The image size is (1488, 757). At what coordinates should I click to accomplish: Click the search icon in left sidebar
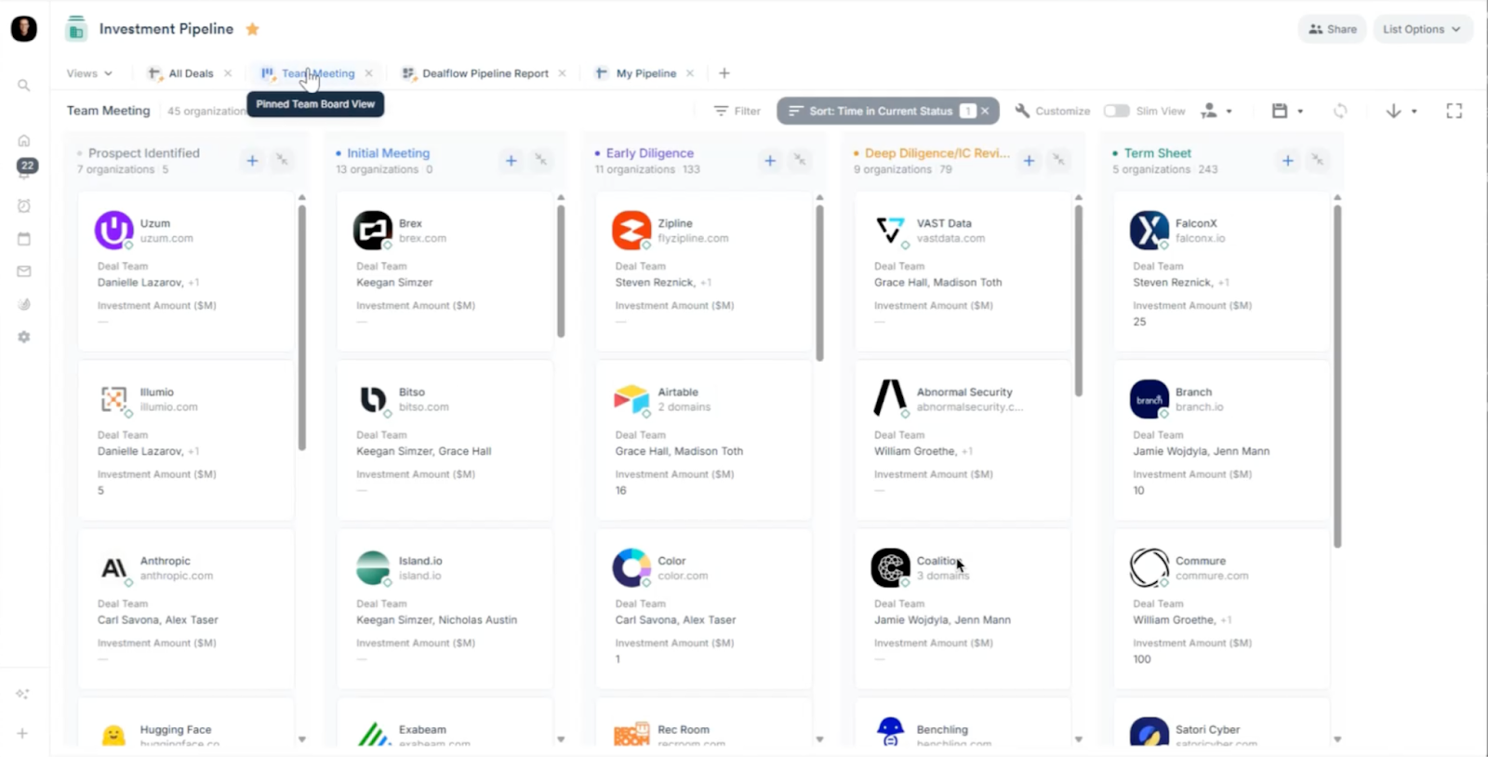pyautogui.click(x=24, y=86)
